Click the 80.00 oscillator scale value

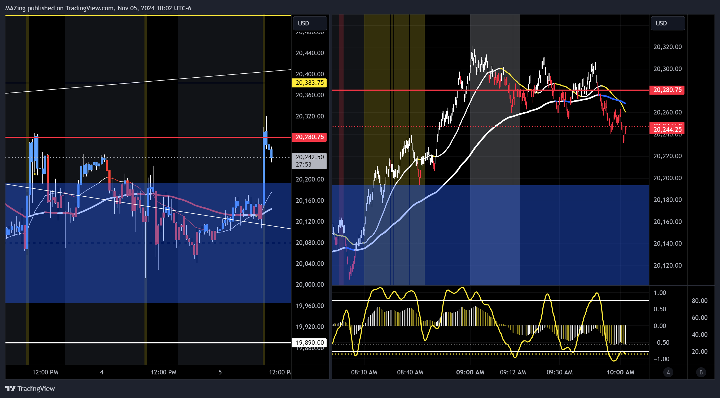click(700, 301)
